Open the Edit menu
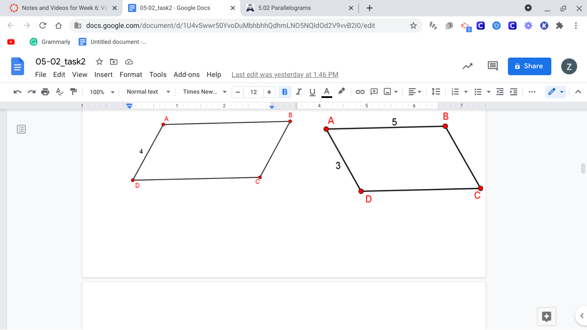The width and height of the screenshot is (587, 330). [59, 75]
